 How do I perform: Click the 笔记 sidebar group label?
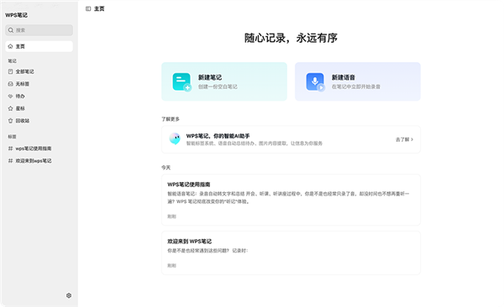point(13,60)
